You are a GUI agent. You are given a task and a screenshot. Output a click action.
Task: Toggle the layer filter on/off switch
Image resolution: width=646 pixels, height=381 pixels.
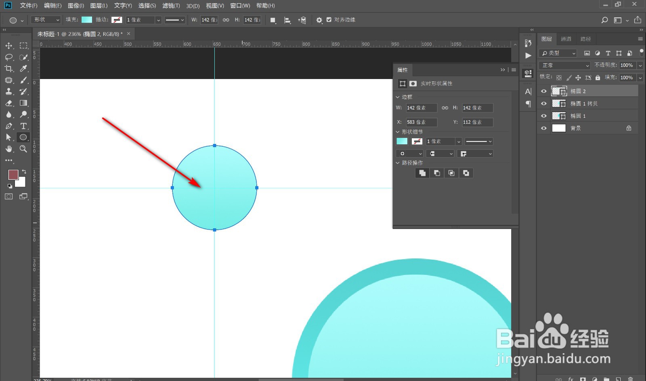pyautogui.click(x=642, y=52)
